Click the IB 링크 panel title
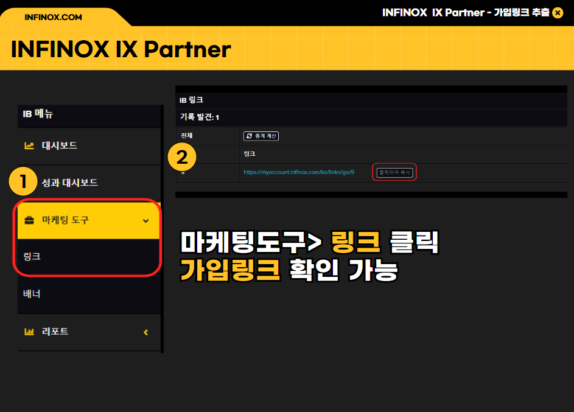Viewport: 574px width, 412px height. click(191, 100)
